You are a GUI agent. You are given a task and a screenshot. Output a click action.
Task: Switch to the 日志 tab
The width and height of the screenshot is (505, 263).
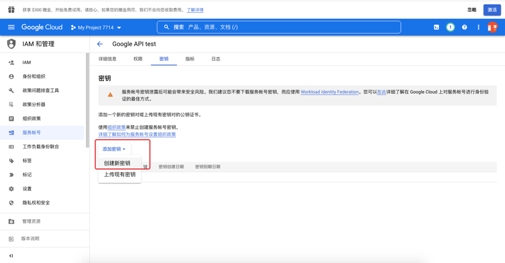[x=216, y=59]
